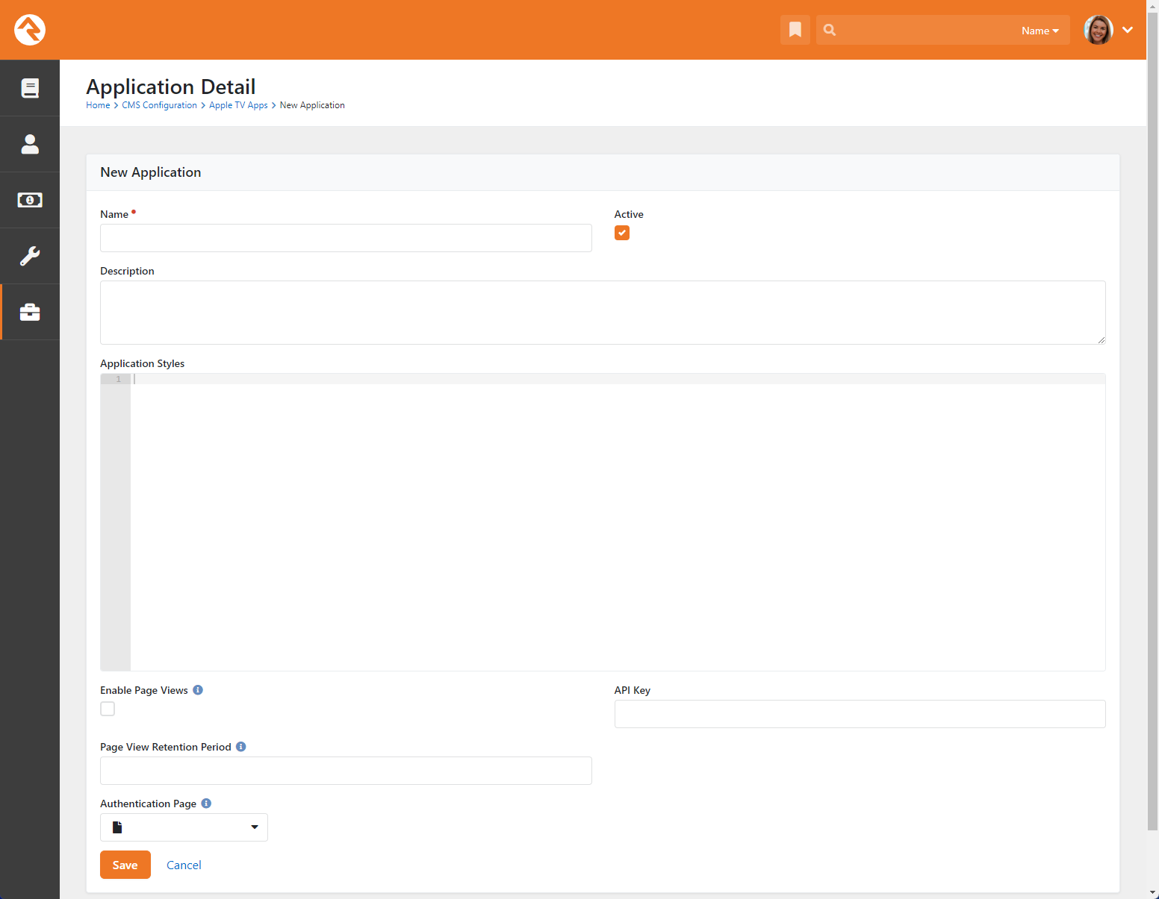Expand the Name search type dropdown

pos(1040,31)
